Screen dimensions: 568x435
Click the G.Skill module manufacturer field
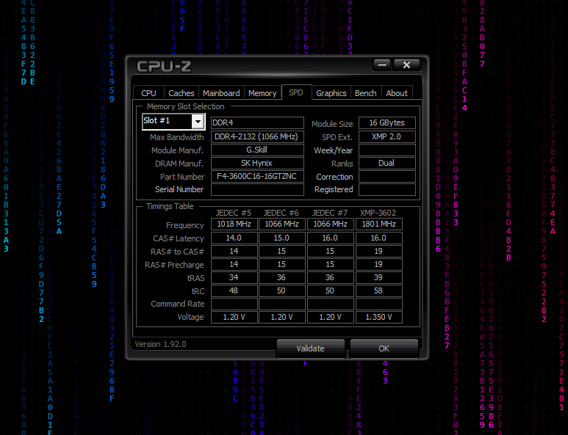257,150
